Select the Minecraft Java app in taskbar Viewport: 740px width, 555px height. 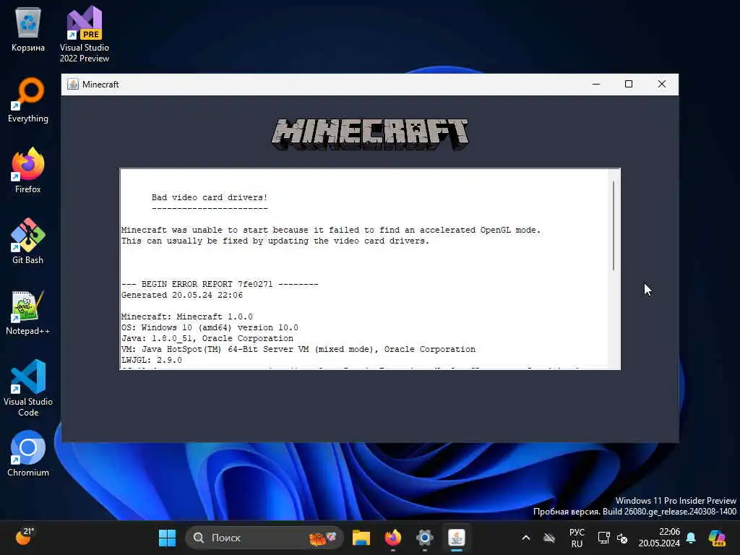click(457, 538)
